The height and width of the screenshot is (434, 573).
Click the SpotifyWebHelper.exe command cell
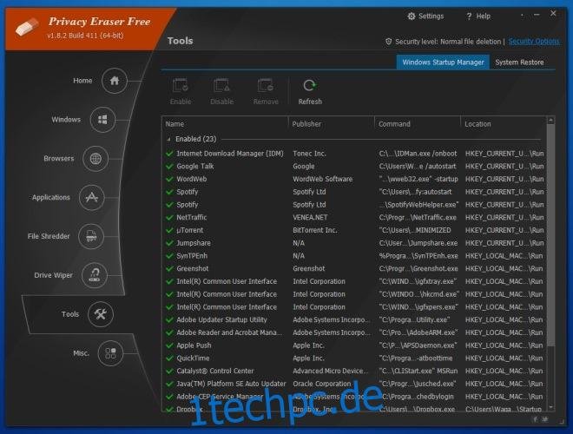pos(418,205)
